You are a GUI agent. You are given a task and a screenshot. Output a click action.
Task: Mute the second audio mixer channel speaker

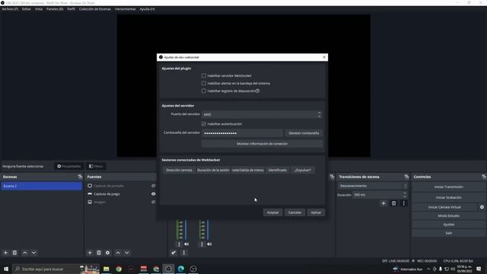pos(209,244)
